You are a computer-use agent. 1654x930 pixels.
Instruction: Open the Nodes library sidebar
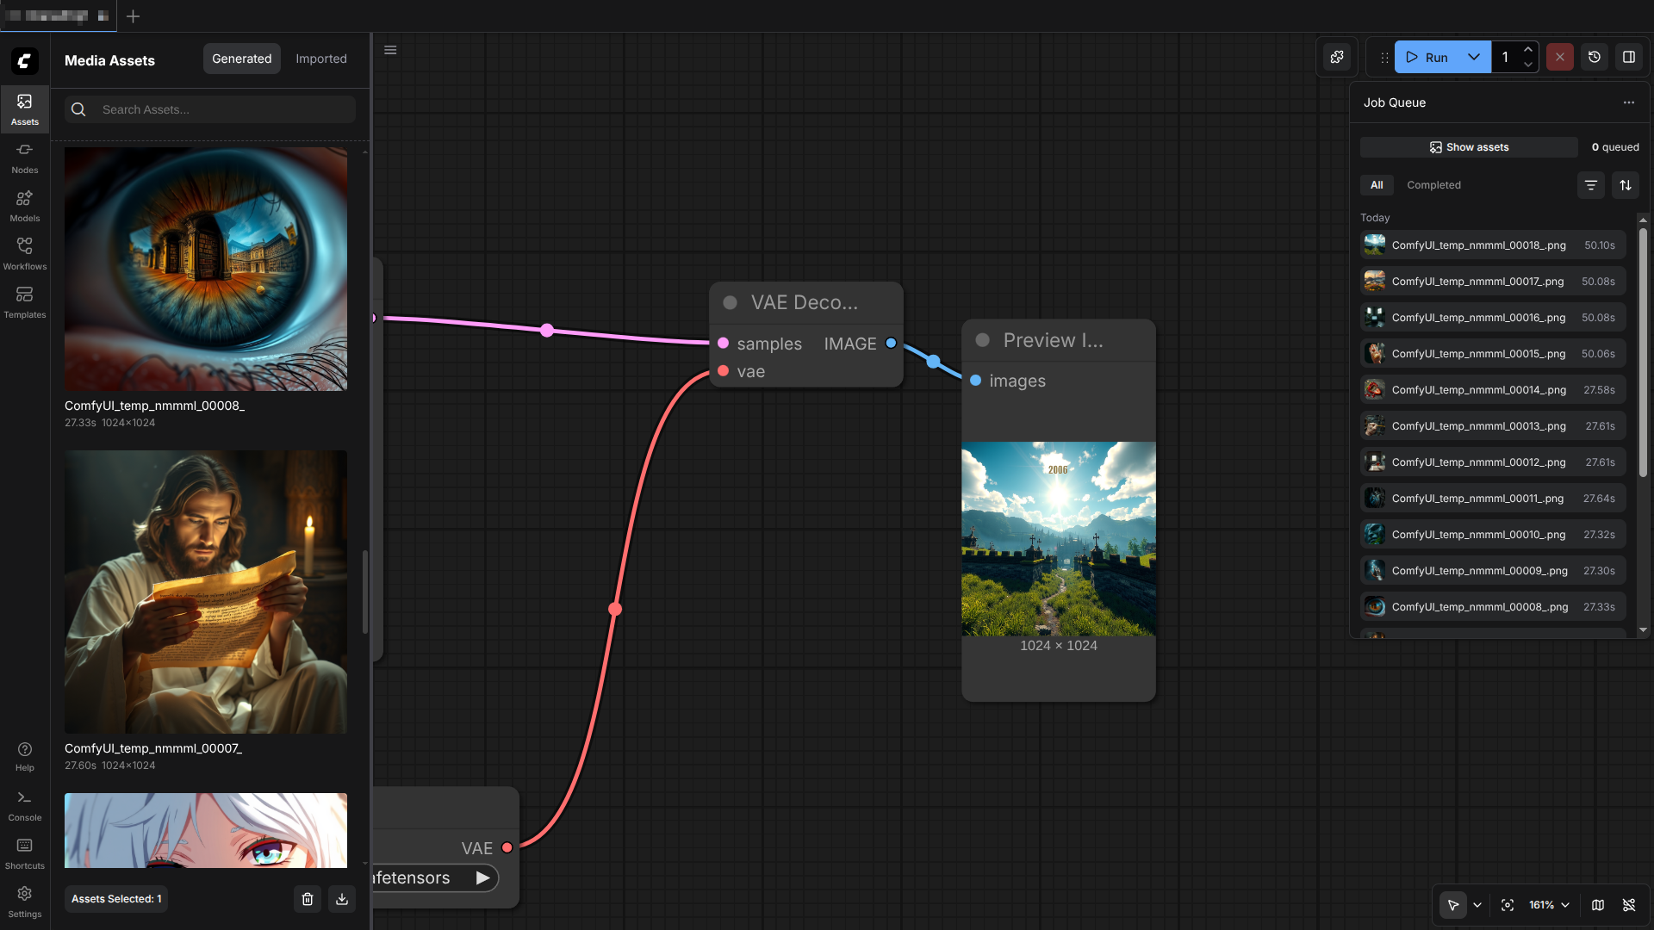[x=24, y=158]
